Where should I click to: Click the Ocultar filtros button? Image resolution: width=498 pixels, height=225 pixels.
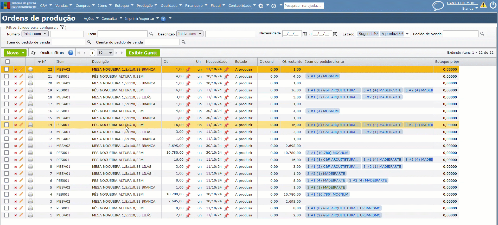pyautogui.click(x=52, y=53)
